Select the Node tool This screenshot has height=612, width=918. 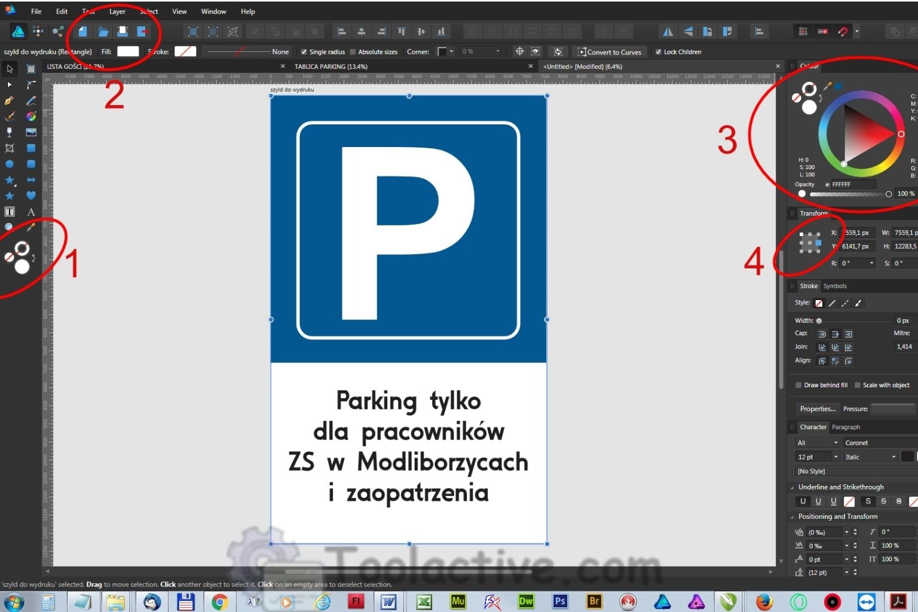click(9, 85)
